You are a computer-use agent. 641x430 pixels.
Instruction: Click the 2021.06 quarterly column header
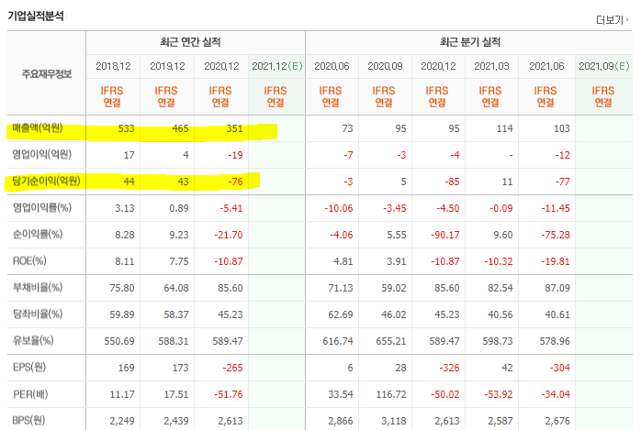click(x=546, y=66)
